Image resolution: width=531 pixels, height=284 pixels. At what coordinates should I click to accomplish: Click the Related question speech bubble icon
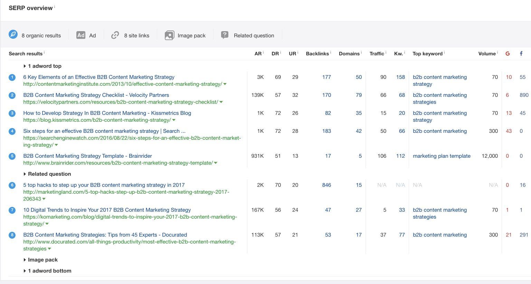pyautogui.click(x=225, y=35)
